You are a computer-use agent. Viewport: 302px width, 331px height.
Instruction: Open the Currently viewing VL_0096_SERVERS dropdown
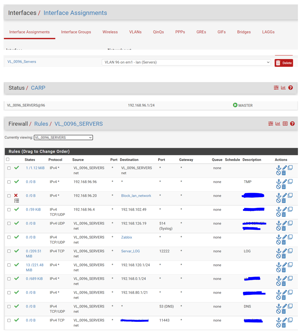(x=63, y=138)
